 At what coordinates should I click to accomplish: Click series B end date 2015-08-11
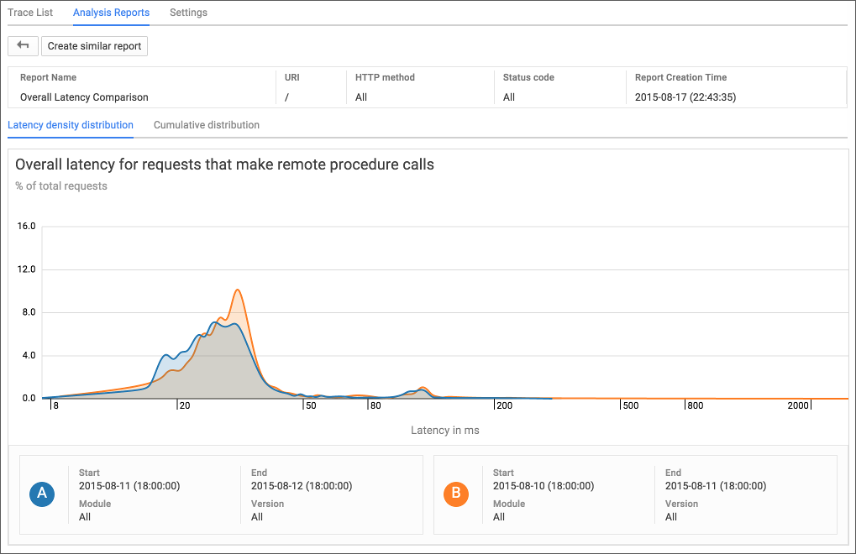click(x=715, y=486)
